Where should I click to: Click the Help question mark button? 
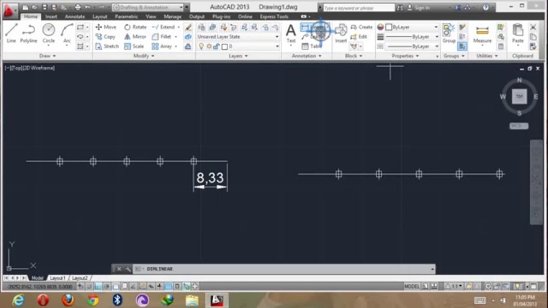(x=485, y=8)
